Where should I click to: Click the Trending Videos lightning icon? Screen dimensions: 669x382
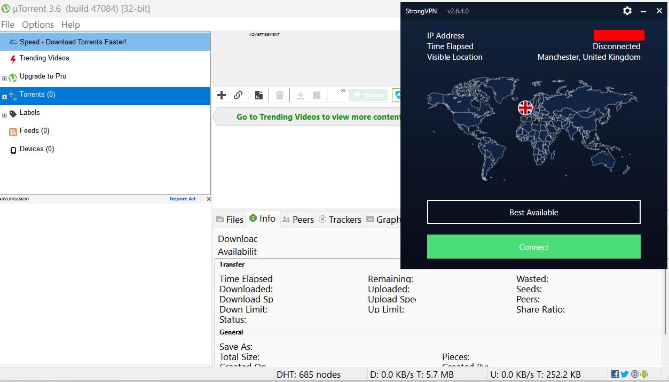tap(13, 59)
